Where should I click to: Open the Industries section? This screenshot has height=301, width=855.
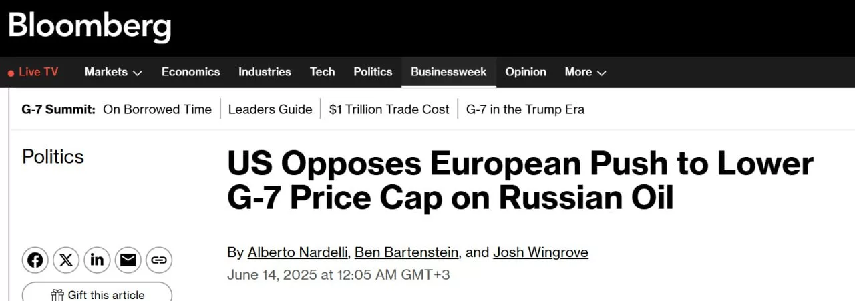[265, 72]
